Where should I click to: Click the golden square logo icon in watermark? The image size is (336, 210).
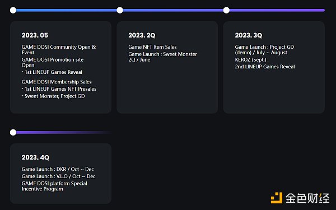[277, 198]
